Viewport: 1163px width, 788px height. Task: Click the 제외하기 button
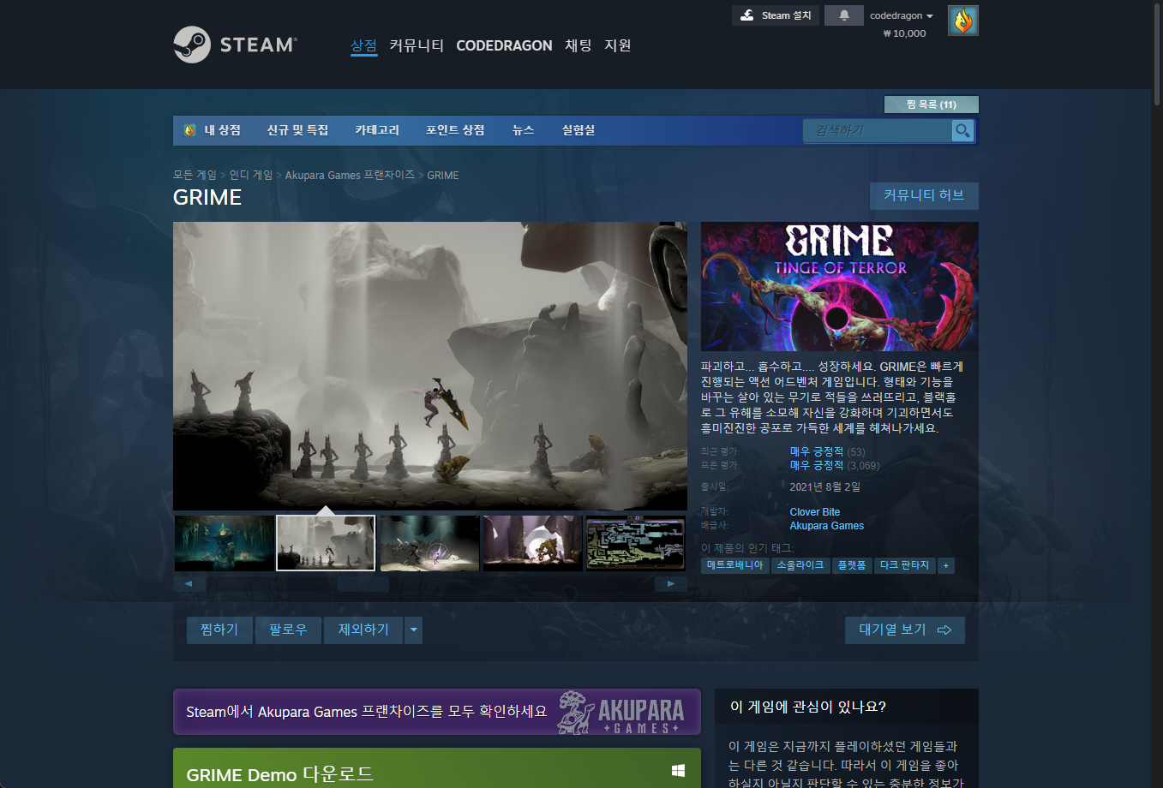363,630
